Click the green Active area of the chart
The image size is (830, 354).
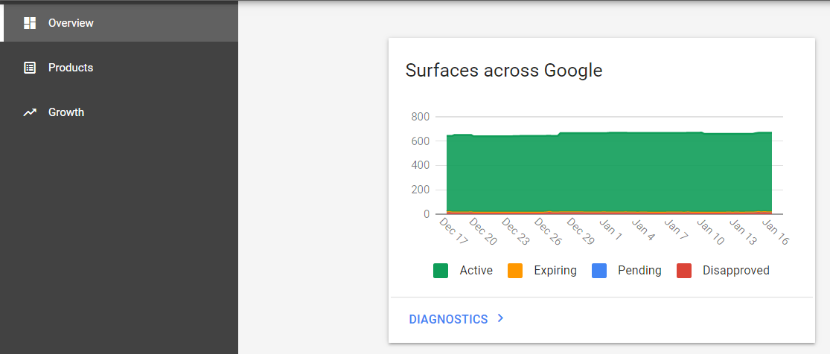[609, 172]
